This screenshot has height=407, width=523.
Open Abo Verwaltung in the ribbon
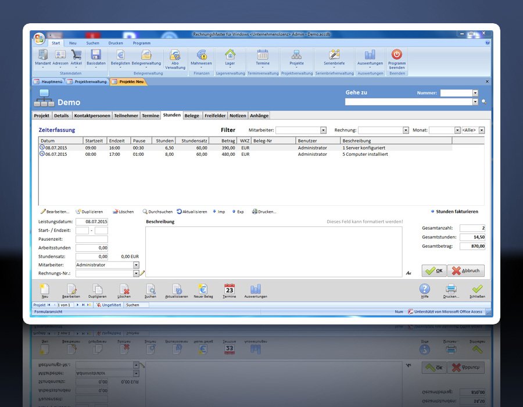point(175,56)
